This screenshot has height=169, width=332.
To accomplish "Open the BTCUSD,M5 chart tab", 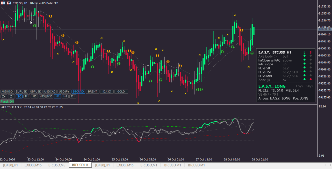I will pos(57,165).
